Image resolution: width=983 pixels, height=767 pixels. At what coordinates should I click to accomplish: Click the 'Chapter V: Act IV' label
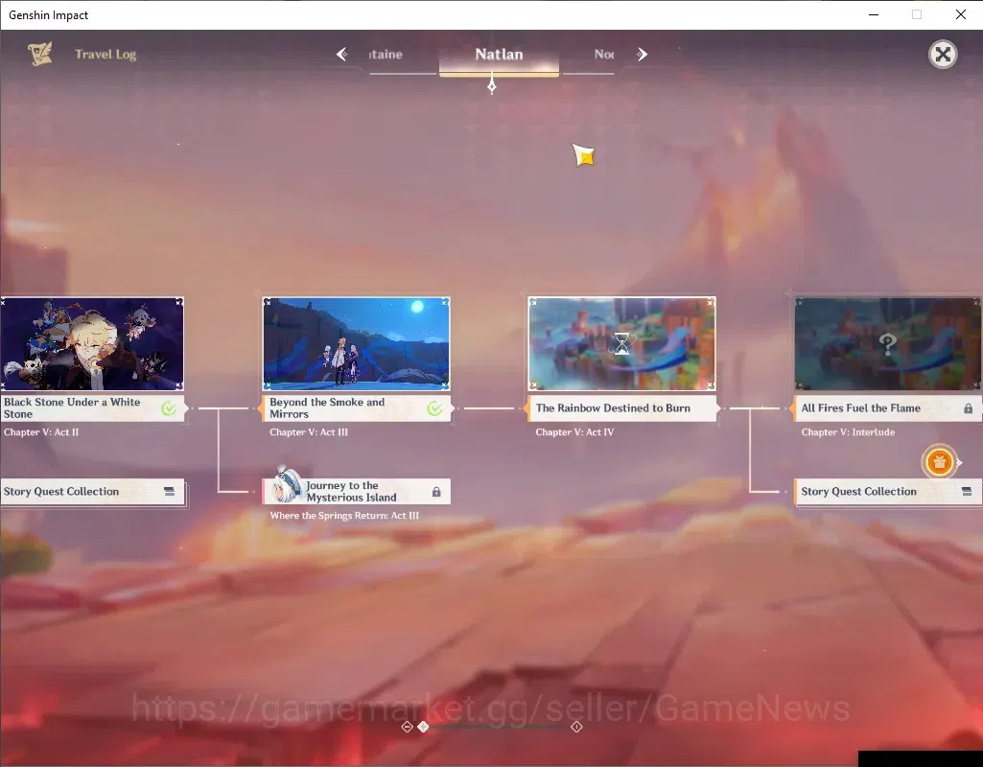point(574,431)
